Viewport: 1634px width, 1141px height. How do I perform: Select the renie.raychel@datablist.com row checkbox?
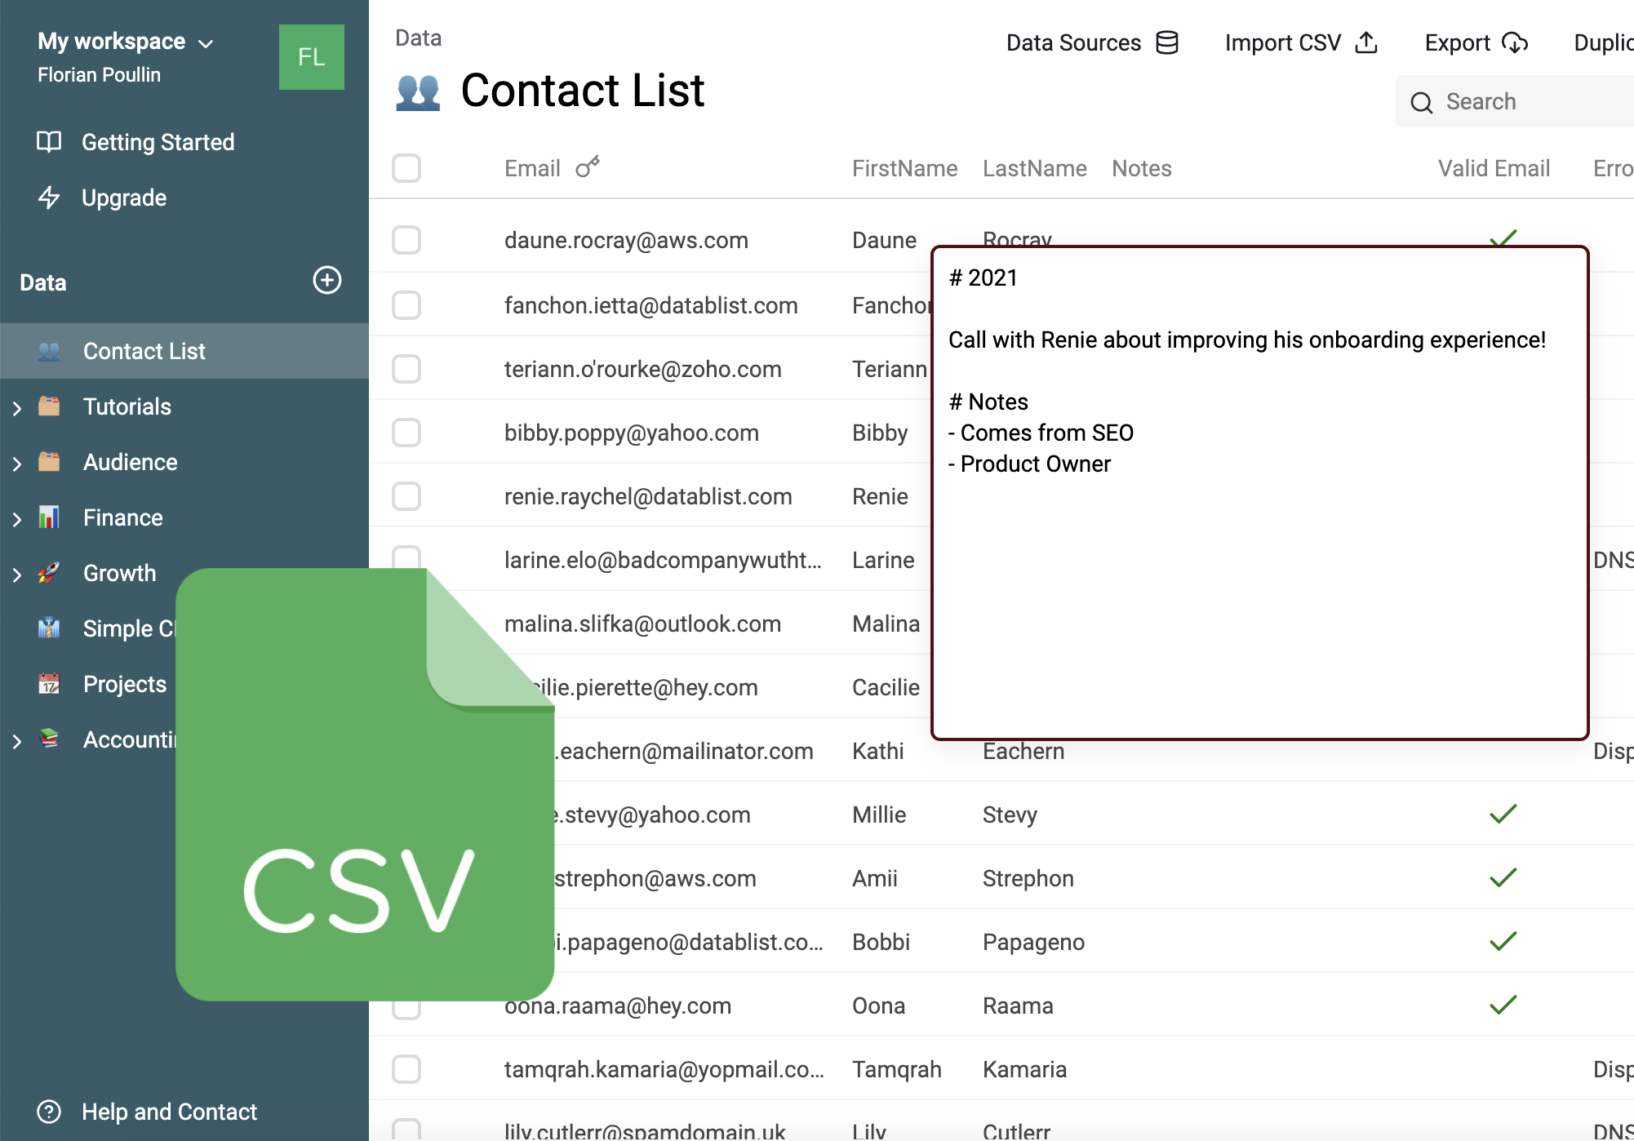406,496
